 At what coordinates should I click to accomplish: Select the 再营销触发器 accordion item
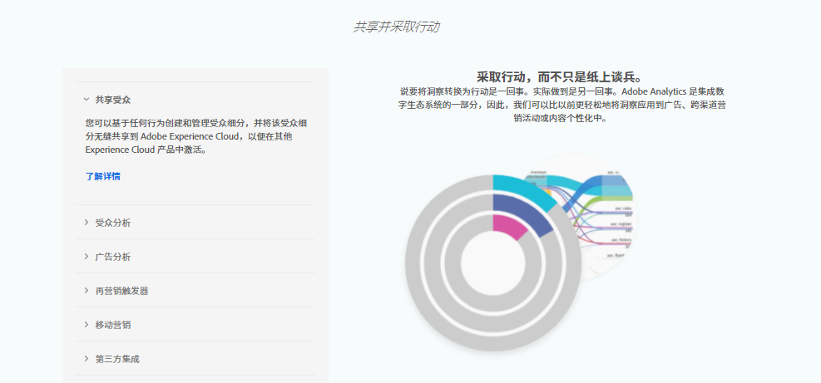pos(195,291)
